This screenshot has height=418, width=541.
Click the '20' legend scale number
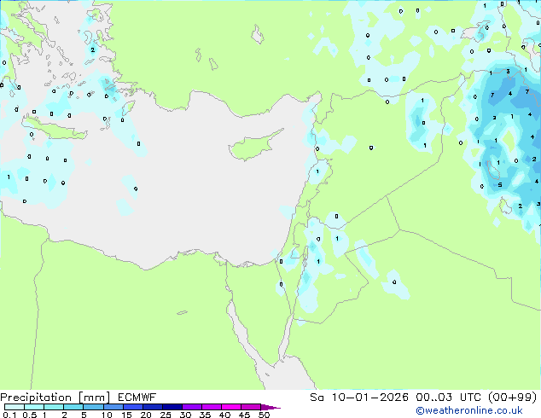pyautogui.click(x=146, y=415)
